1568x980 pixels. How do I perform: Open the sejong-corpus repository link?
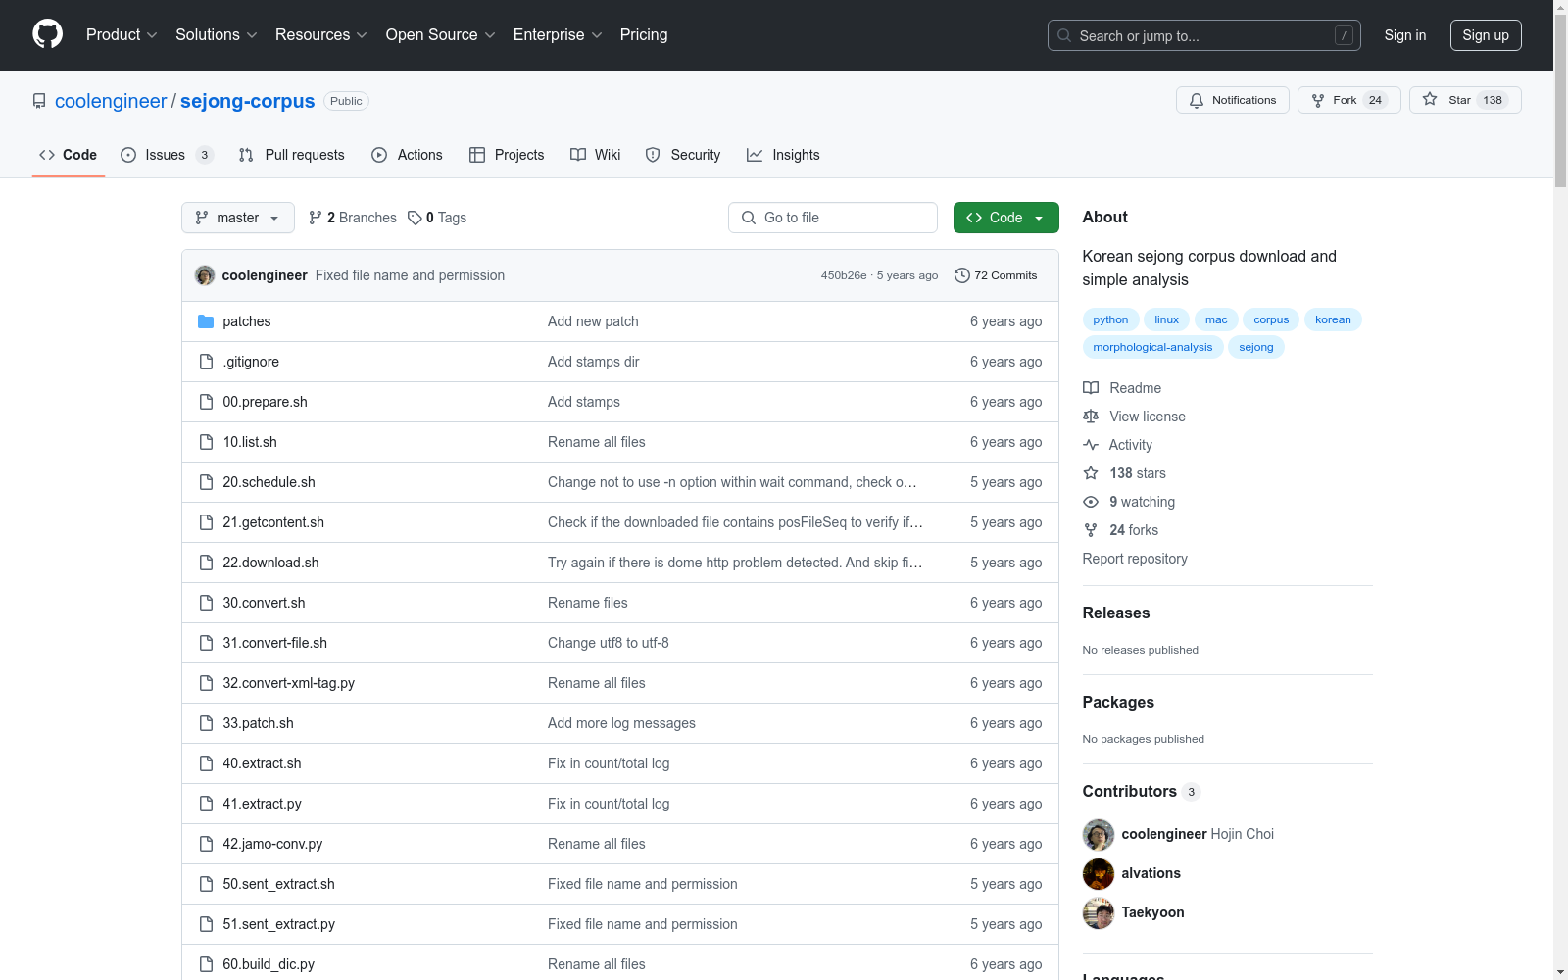click(247, 101)
